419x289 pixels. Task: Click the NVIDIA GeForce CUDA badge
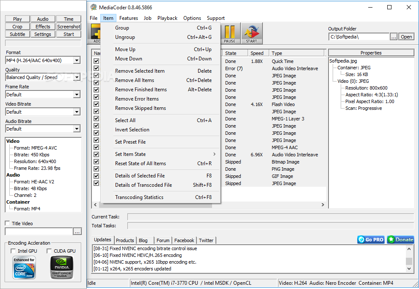[62, 267]
